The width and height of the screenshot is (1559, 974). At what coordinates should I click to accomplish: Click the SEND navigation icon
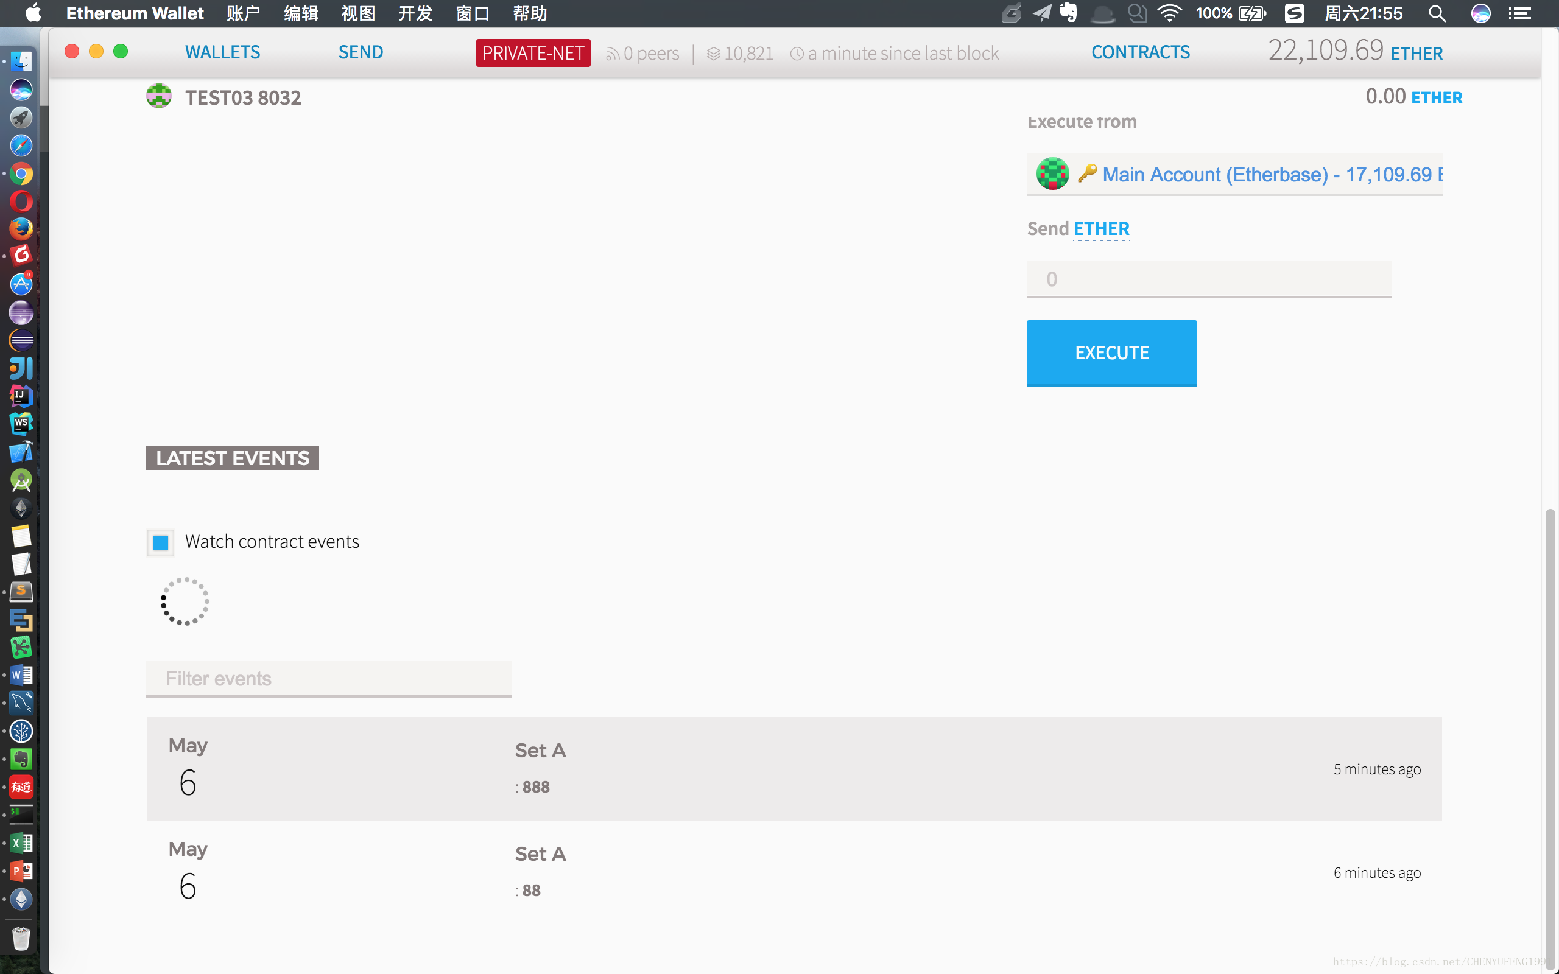[359, 52]
